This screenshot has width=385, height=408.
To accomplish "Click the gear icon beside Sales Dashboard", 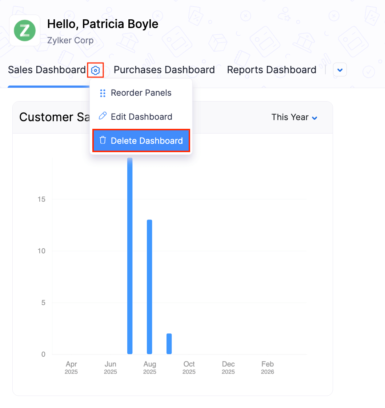I will point(95,70).
